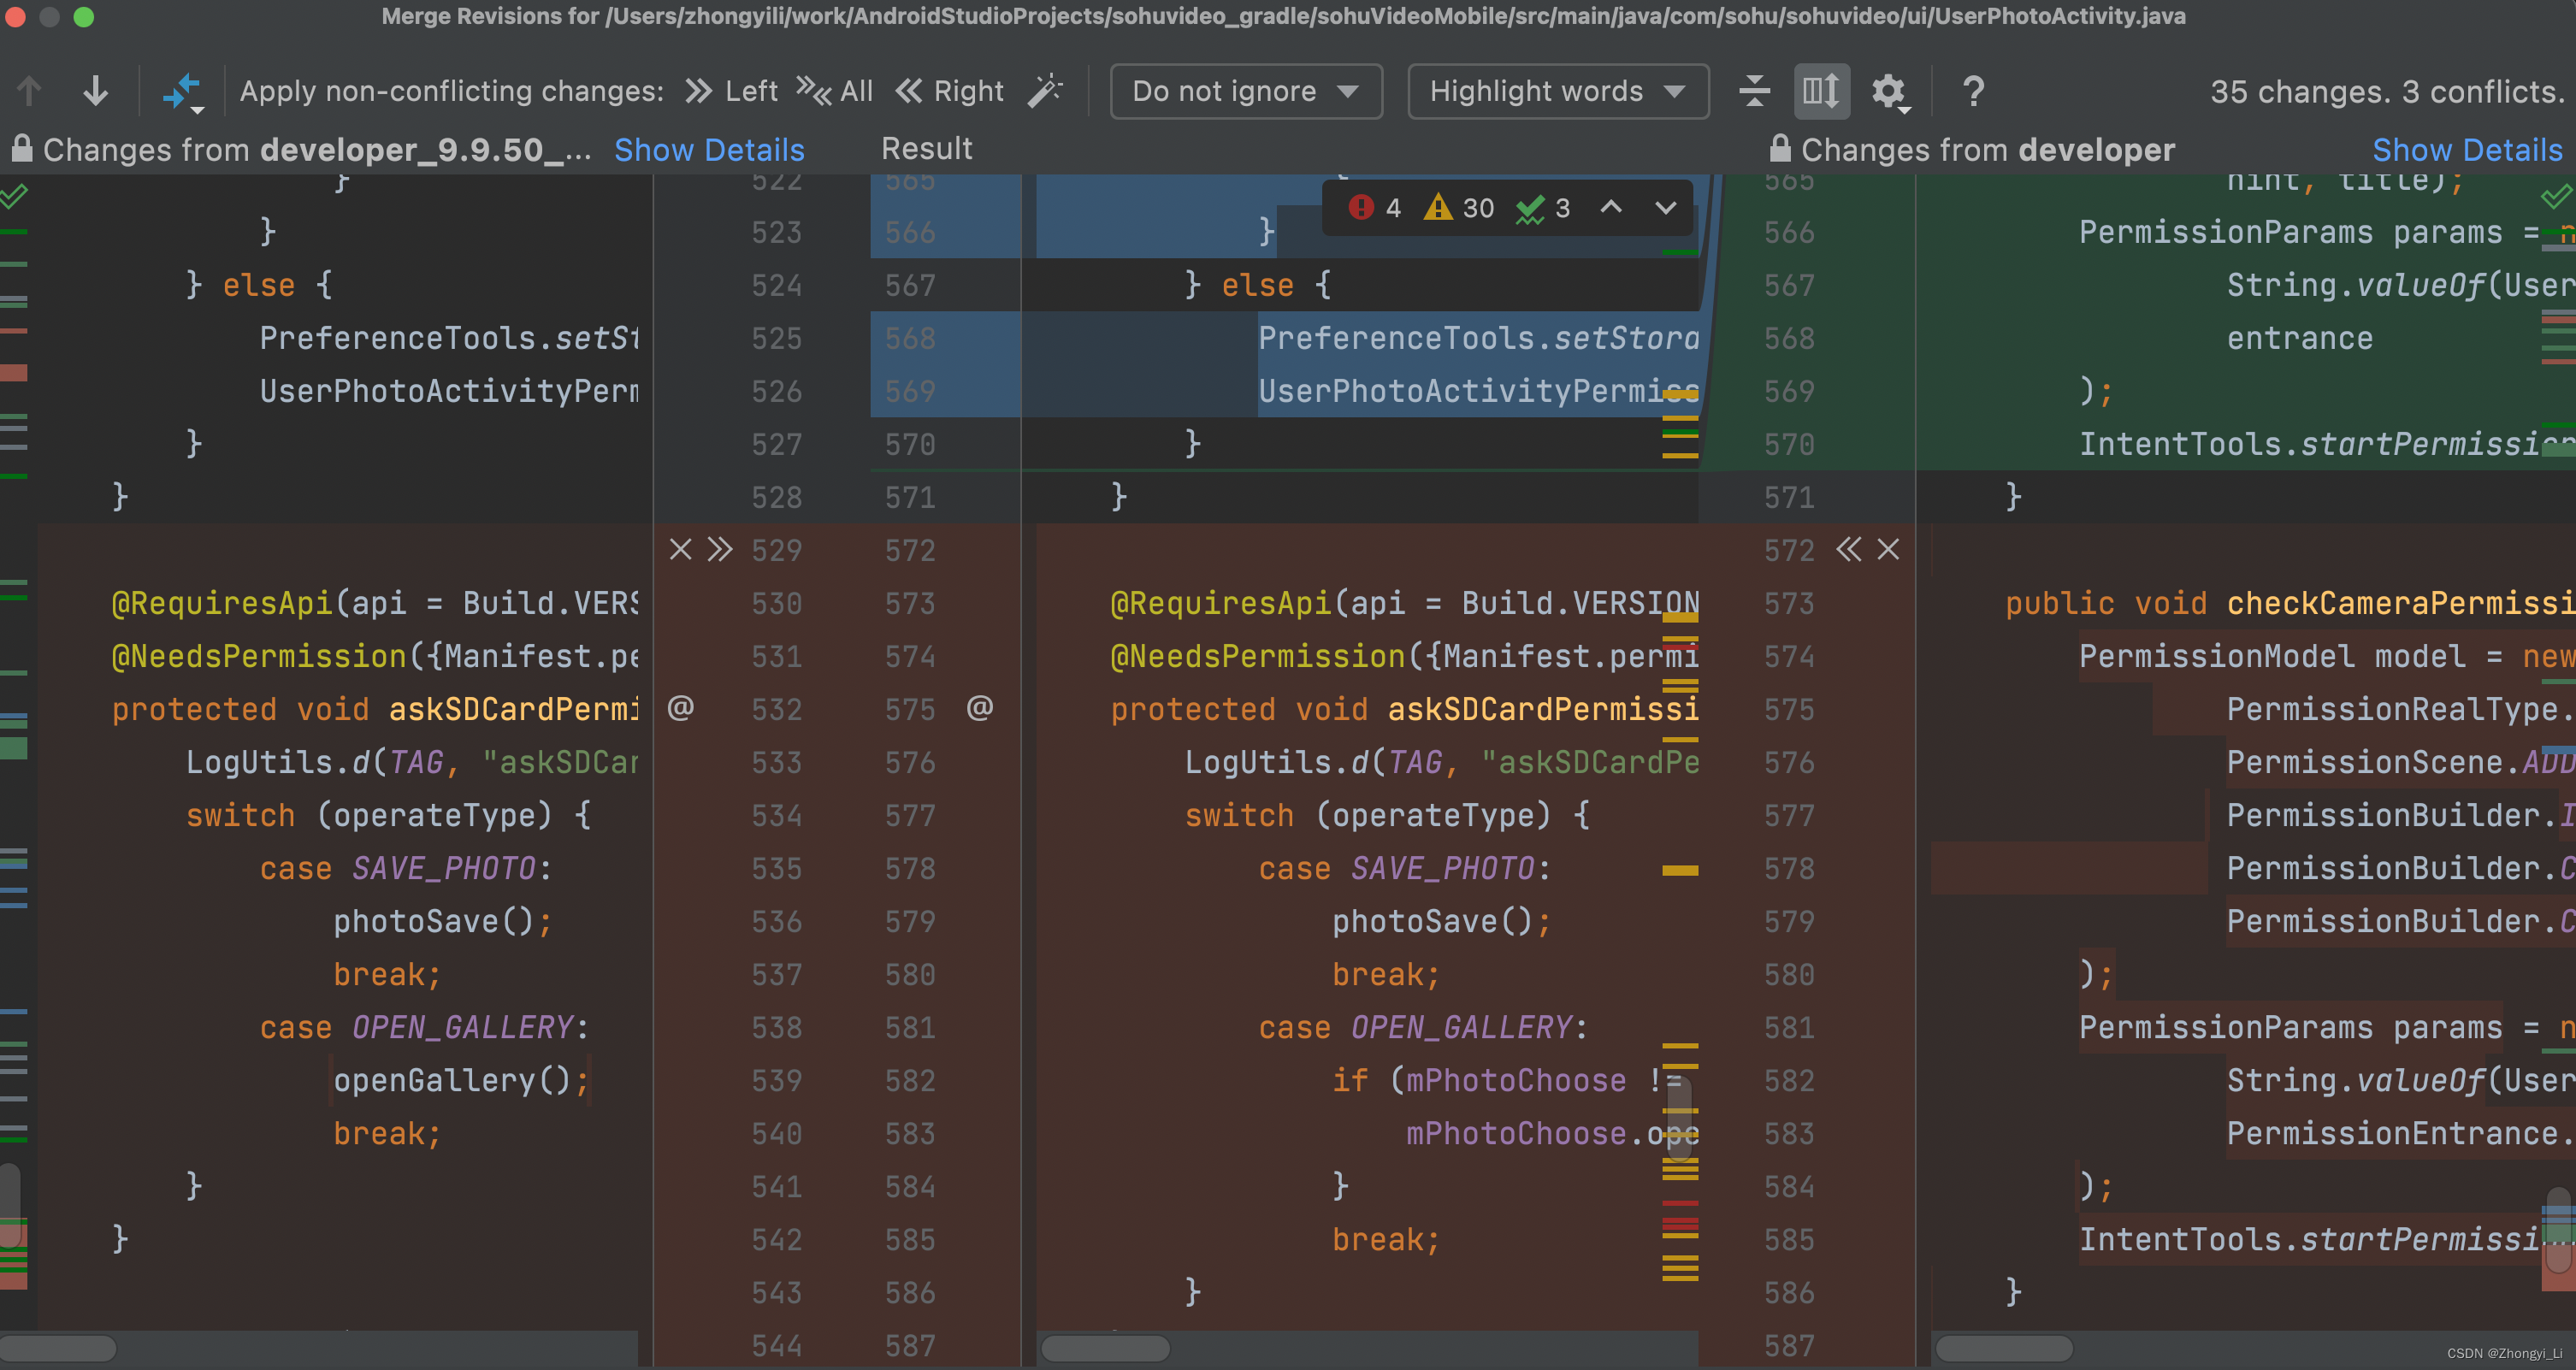
Task: Click the magic wand resolve conflicts icon
Action: (1045, 91)
